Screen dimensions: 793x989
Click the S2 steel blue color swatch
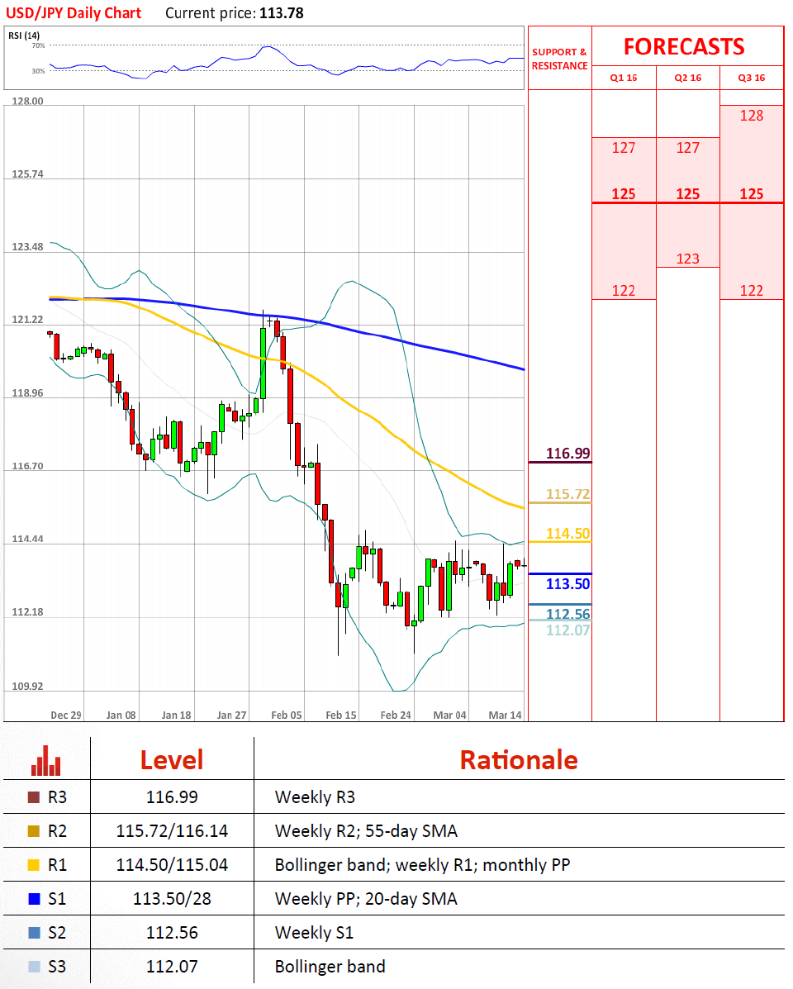click(x=34, y=933)
